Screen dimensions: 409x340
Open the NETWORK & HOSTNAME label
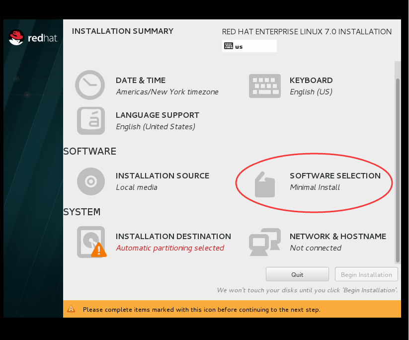338,237
